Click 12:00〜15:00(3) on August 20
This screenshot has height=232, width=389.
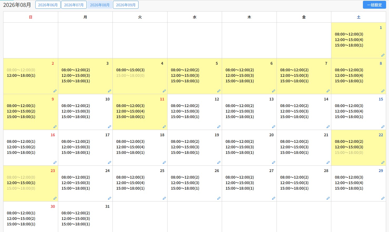tap(240, 147)
